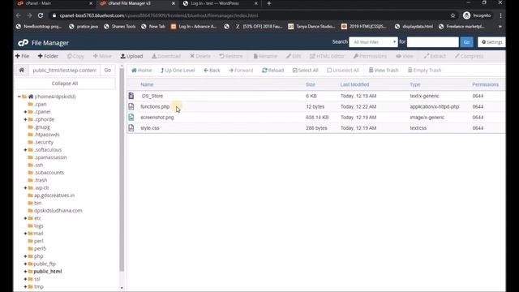
Task: Click Unselect All checkbox
Action: [x=343, y=71]
